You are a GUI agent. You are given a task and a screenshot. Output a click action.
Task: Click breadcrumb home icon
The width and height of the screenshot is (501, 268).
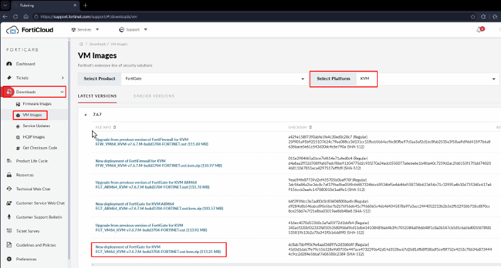point(81,44)
